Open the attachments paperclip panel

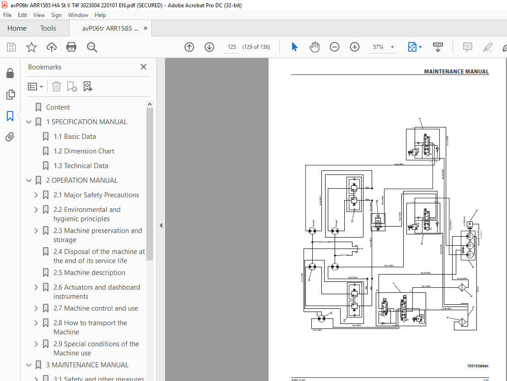click(10, 137)
